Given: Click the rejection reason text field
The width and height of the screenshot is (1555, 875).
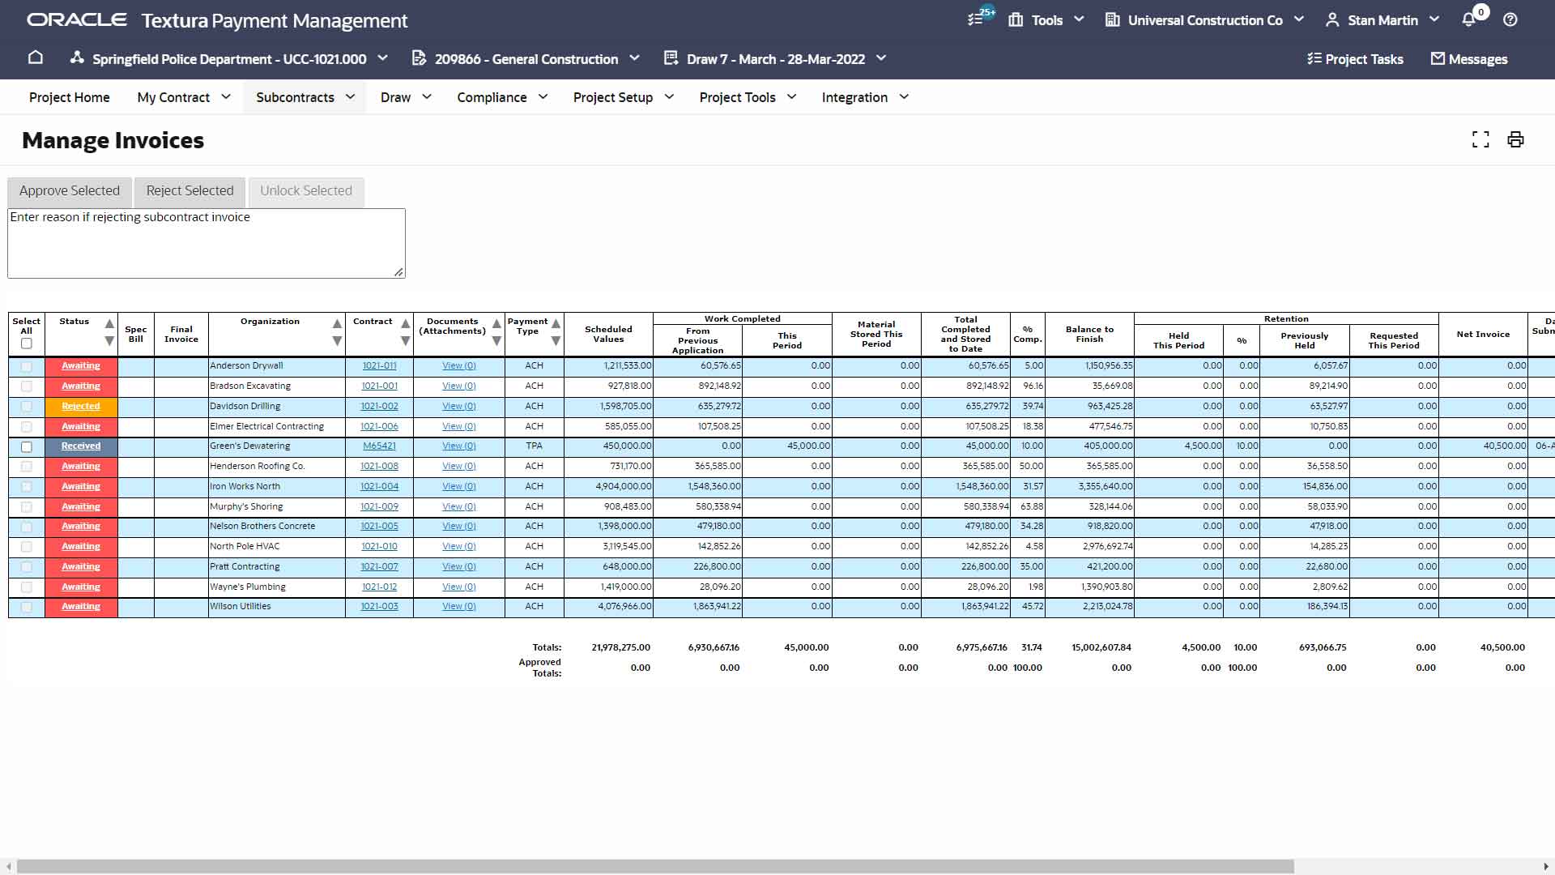Looking at the screenshot, I should coord(206,242).
